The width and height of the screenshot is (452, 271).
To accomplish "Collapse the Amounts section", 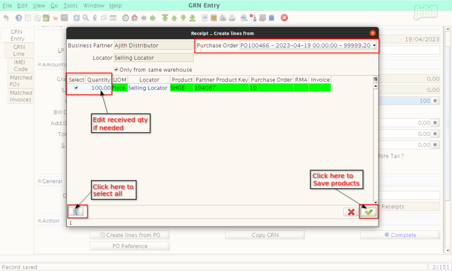I will 39,64.
